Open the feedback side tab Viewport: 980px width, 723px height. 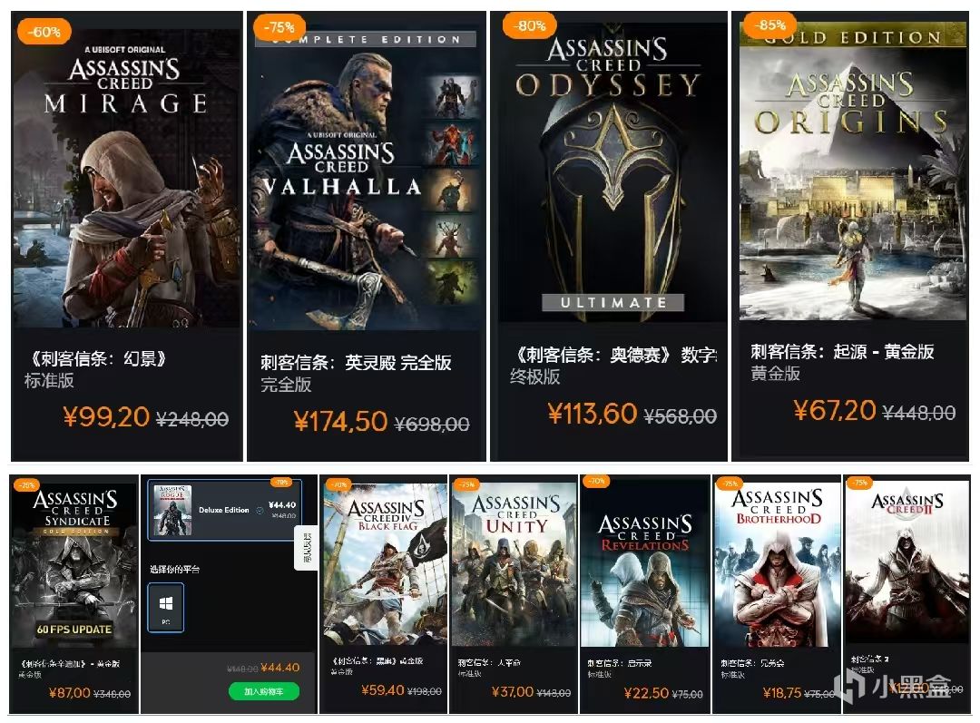306,547
